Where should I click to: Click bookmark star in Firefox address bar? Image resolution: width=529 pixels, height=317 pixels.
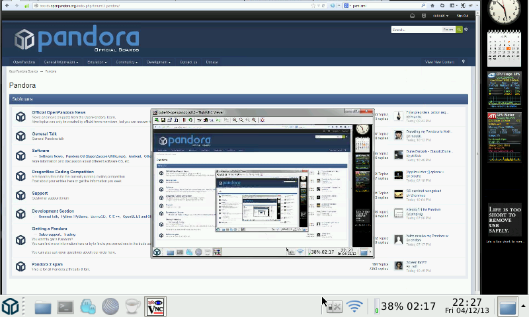(313, 6)
